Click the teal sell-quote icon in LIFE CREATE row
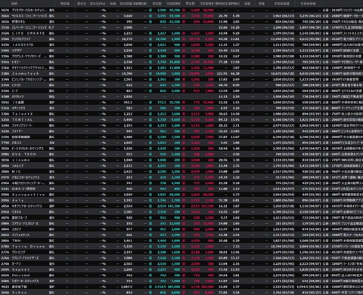Viewport: 363px width, 295px height. (150, 33)
